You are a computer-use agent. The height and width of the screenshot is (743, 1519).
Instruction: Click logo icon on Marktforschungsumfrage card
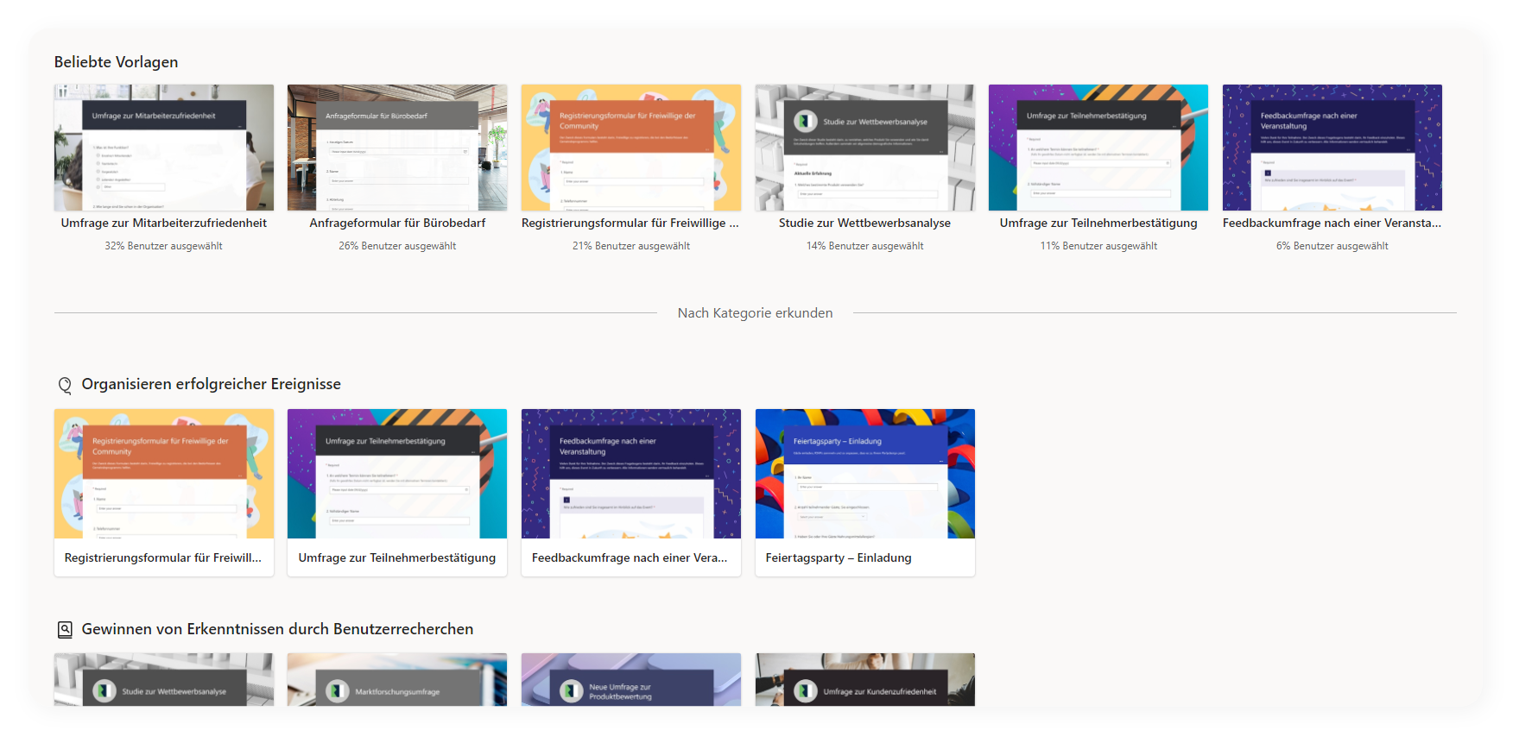point(338,691)
